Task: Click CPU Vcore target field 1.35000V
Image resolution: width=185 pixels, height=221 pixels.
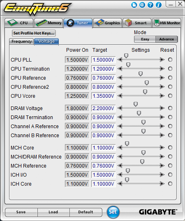Action: click(103, 96)
